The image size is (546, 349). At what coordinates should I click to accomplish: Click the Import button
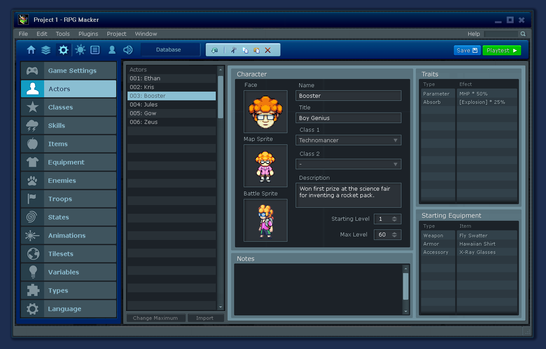tap(205, 318)
